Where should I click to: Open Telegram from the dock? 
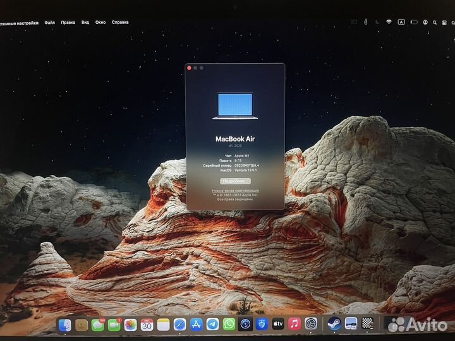(x=212, y=325)
